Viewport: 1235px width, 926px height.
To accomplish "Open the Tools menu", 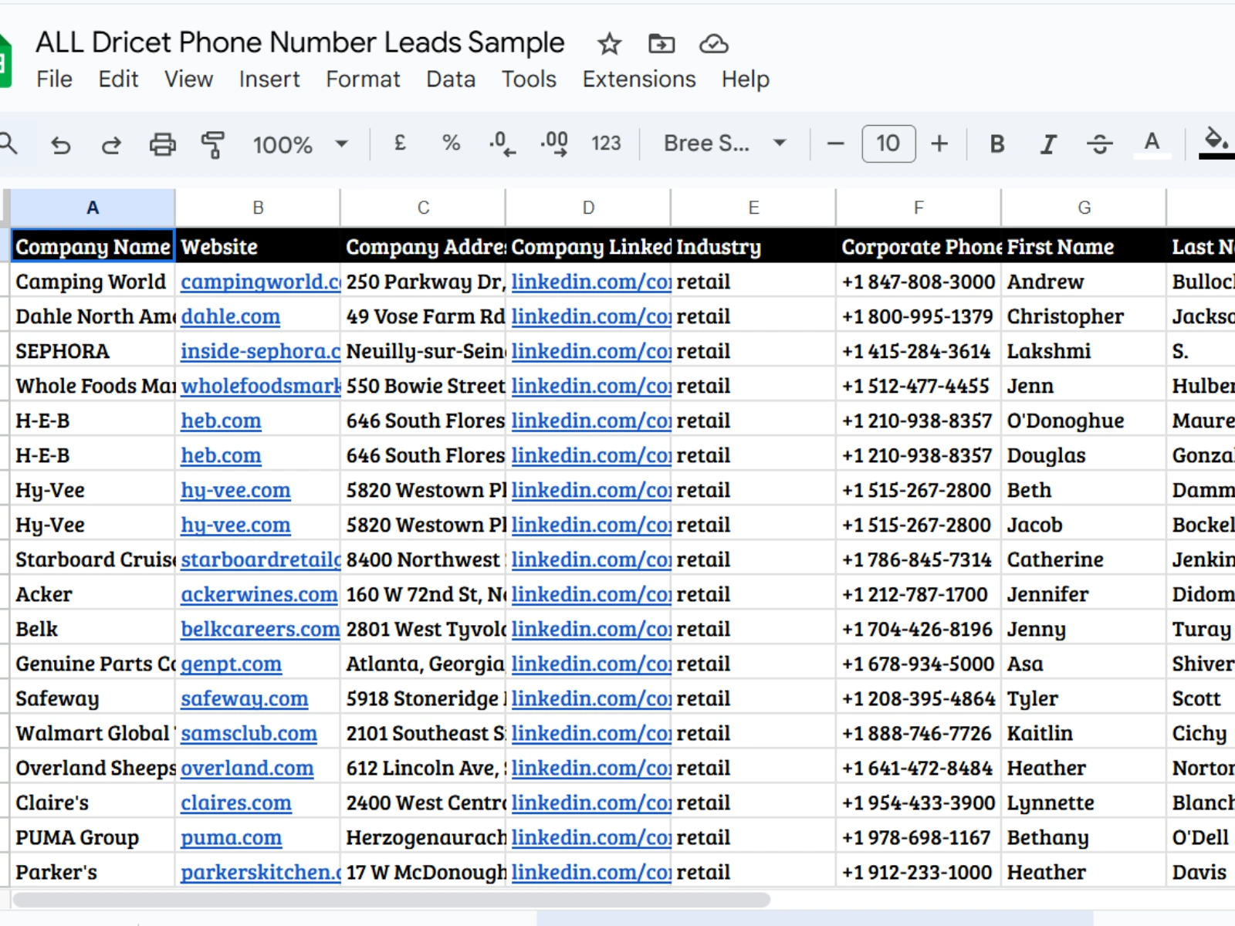I will pos(529,79).
